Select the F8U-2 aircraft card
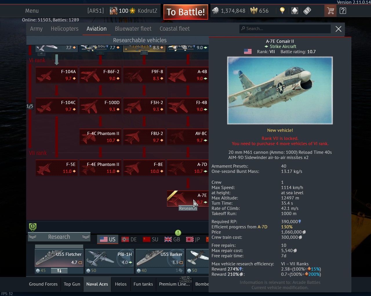Image resolution: width=371 pixels, height=296 pixels. point(144,137)
